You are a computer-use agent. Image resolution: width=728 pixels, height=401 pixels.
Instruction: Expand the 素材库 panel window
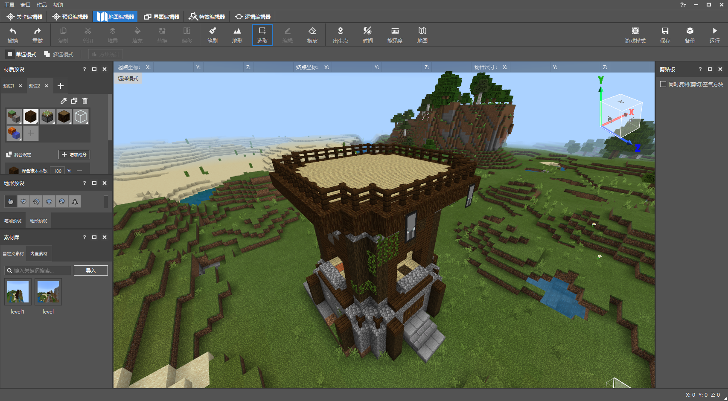94,237
